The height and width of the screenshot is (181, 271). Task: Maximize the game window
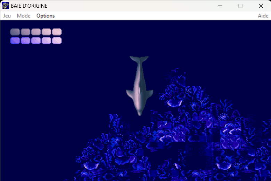pyautogui.click(x=240, y=6)
